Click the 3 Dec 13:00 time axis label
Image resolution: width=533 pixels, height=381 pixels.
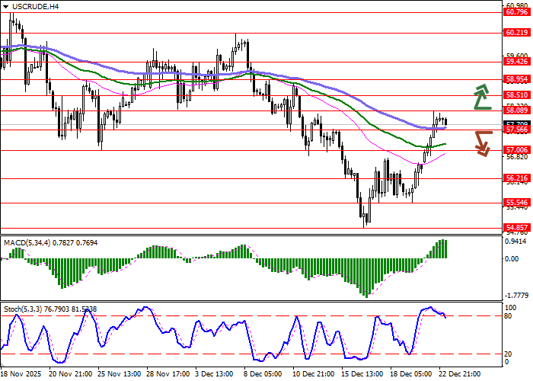pos(215,374)
